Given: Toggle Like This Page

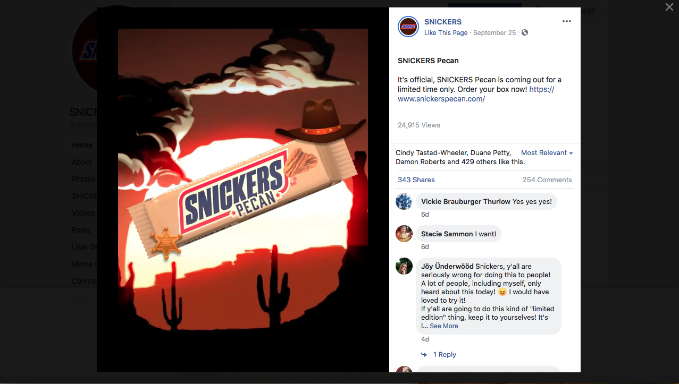Looking at the screenshot, I should tap(446, 32).
